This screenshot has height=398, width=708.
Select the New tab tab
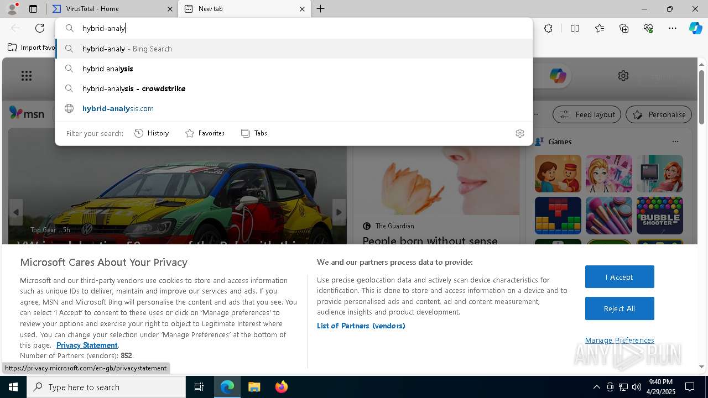[x=243, y=9]
